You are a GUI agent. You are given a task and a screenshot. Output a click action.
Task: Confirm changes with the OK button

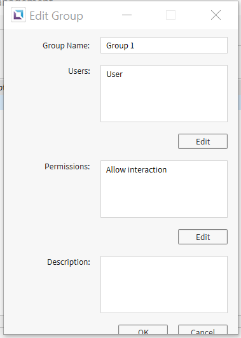[x=143, y=330]
